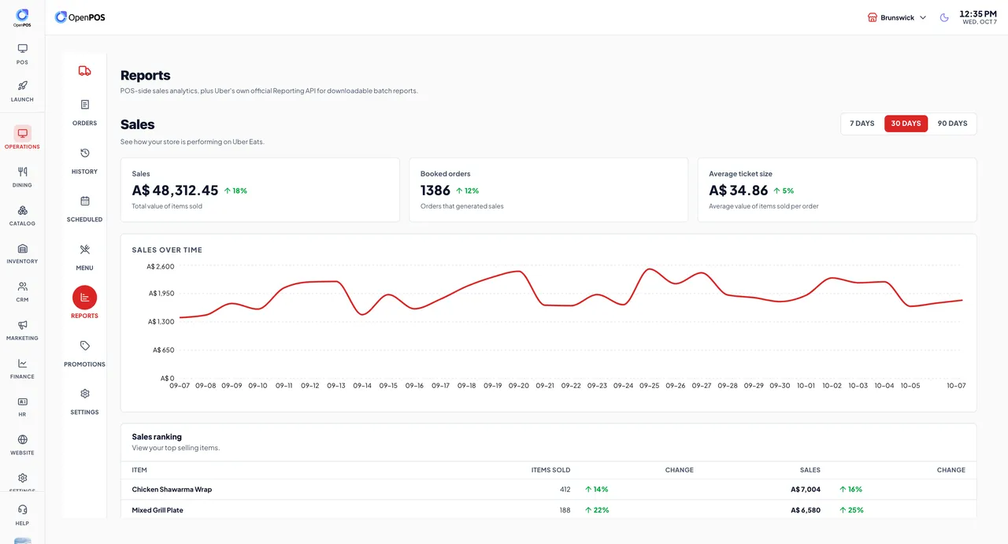Select the Reports section icon
1008x544 pixels.
point(85,298)
